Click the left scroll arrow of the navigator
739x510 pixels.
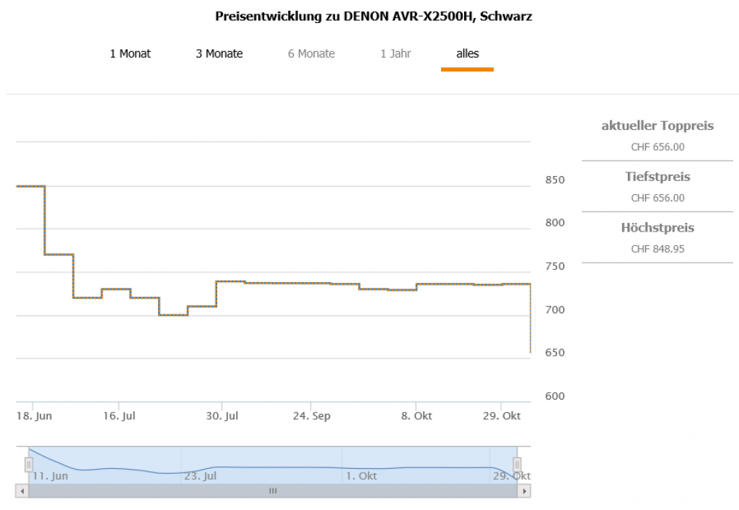coord(22,491)
